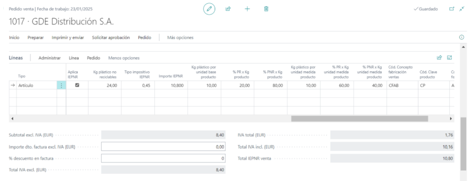Image resolution: width=468 pixels, height=181 pixels.
Task: Open Solicitar aprobación menu
Action: (111, 37)
